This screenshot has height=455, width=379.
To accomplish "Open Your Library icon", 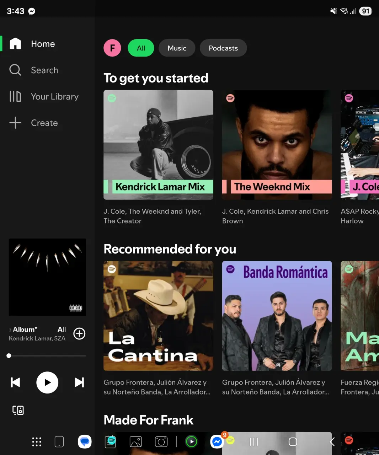I will [15, 96].
